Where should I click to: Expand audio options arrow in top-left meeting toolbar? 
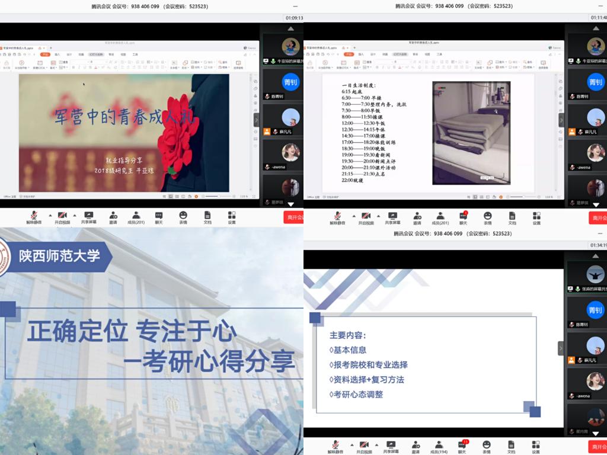pyautogui.click(x=50, y=215)
